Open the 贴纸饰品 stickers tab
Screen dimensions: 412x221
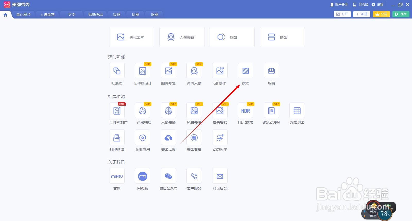pos(96,15)
